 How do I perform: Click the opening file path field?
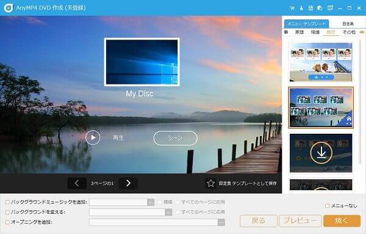[x=153, y=222]
